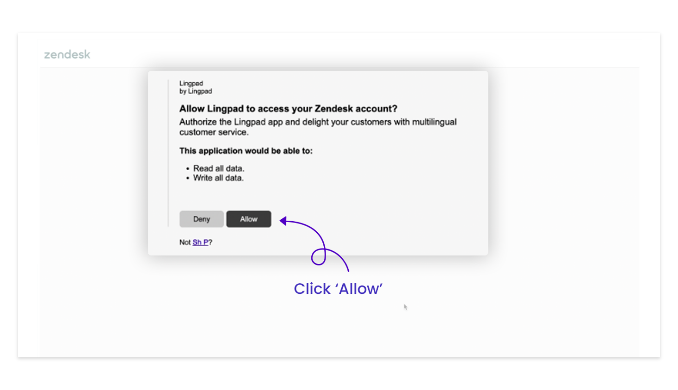678x390 pixels.
Task: Open the Sh P account link
Action: click(x=201, y=242)
